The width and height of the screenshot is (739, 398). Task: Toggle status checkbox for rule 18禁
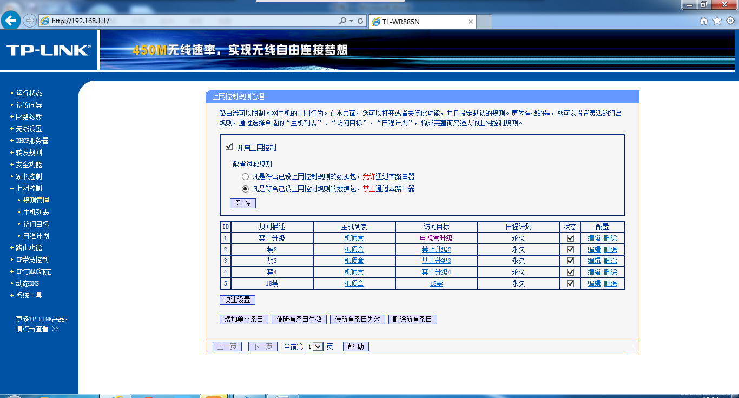570,283
